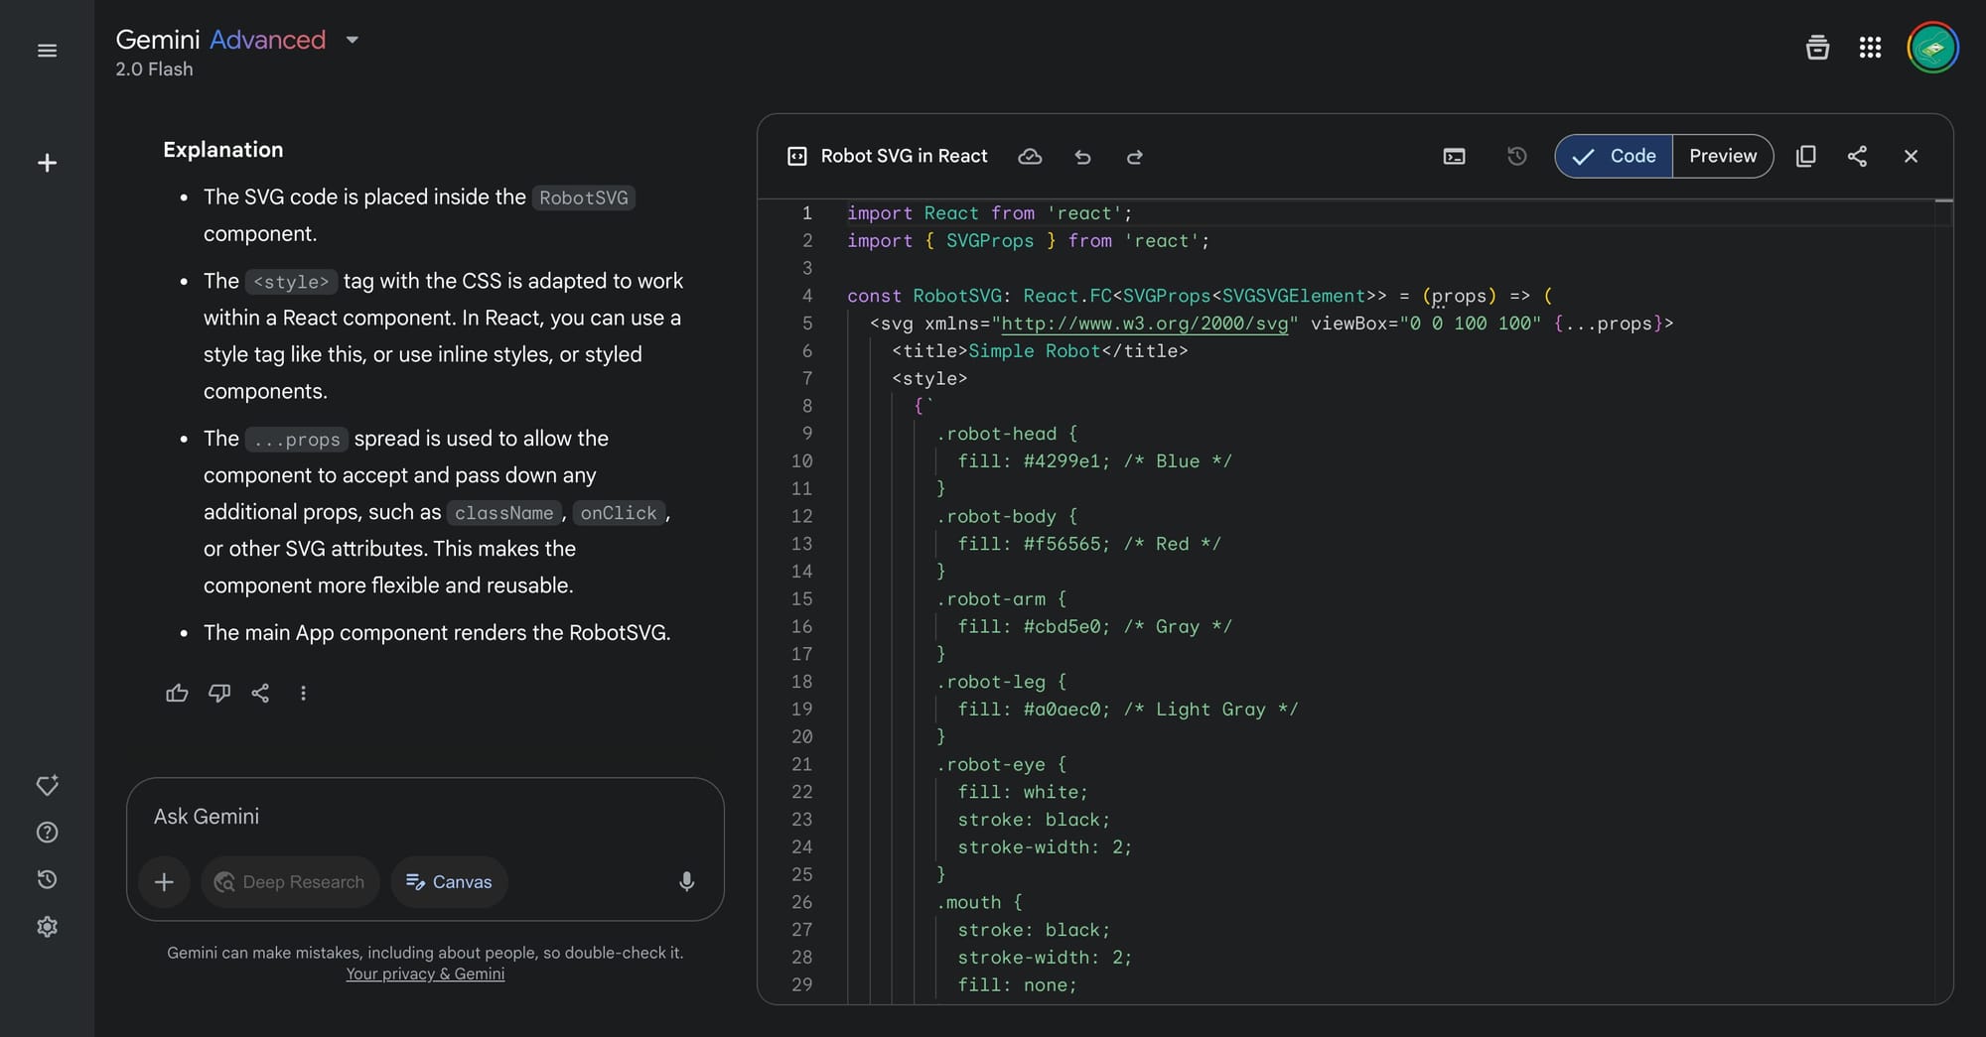Undo the last canvas edit
1986x1037 pixels.
(1082, 157)
